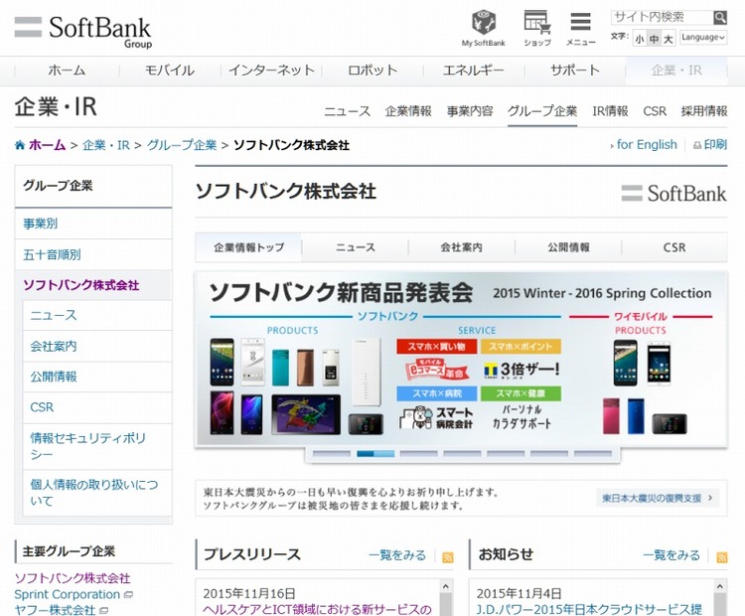745x616 pixels.
Task: Click 企業・IR breadcrumb link
Action: (x=106, y=145)
